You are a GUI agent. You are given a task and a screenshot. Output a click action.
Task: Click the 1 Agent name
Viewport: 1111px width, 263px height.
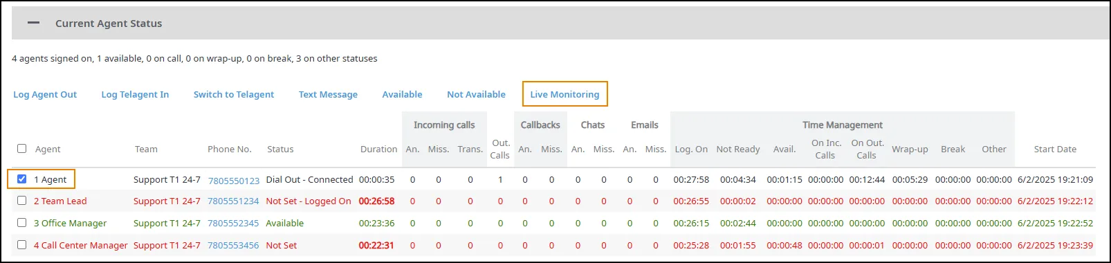click(50, 179)
